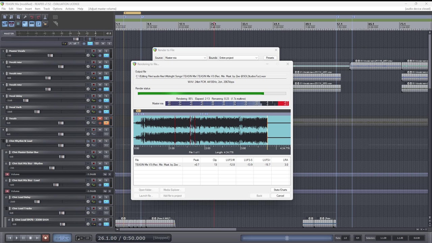Viewport: 432px width, 243px height.
Task: Click the Vocal delay volume fader
Action: (26, 100)
